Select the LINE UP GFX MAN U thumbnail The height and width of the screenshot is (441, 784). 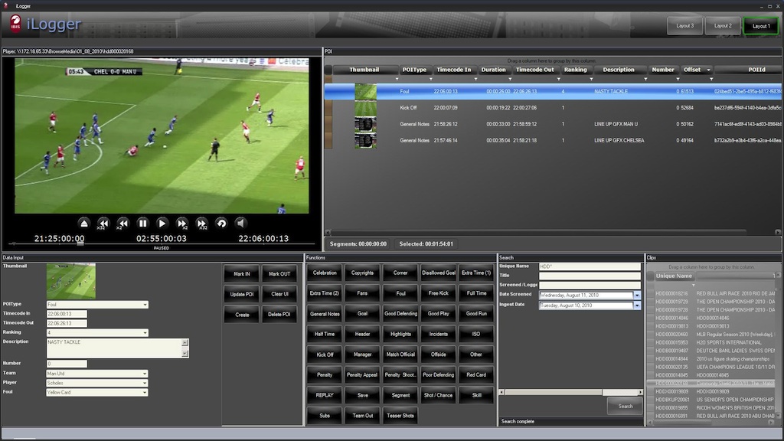pyautogui.click(x=365, y=124)
